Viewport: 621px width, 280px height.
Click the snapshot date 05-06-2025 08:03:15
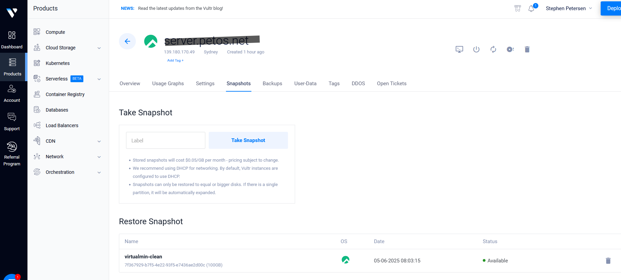click(397, 261)
